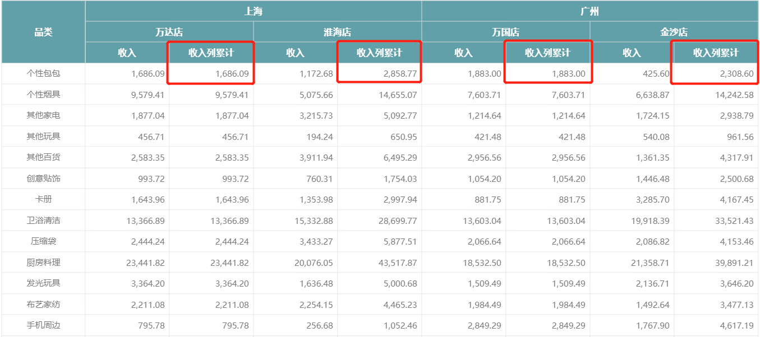
Task: Click the cell with value 2,858.77
Action: [x=380, y=73]
